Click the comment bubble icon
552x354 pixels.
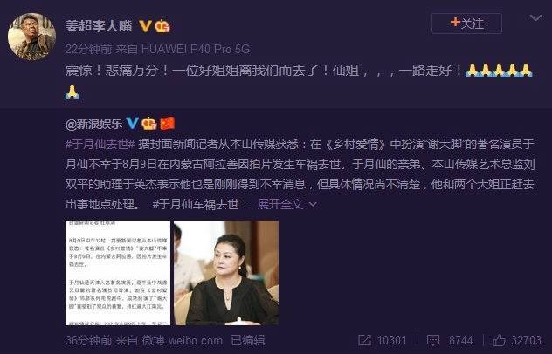[433, 340]
